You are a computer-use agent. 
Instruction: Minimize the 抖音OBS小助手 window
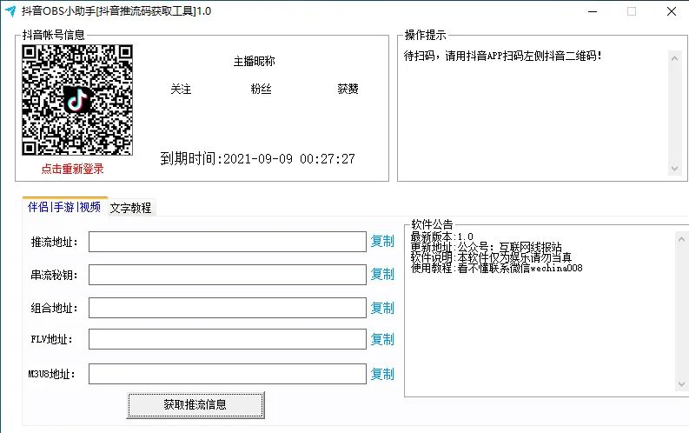pos(593,11)
